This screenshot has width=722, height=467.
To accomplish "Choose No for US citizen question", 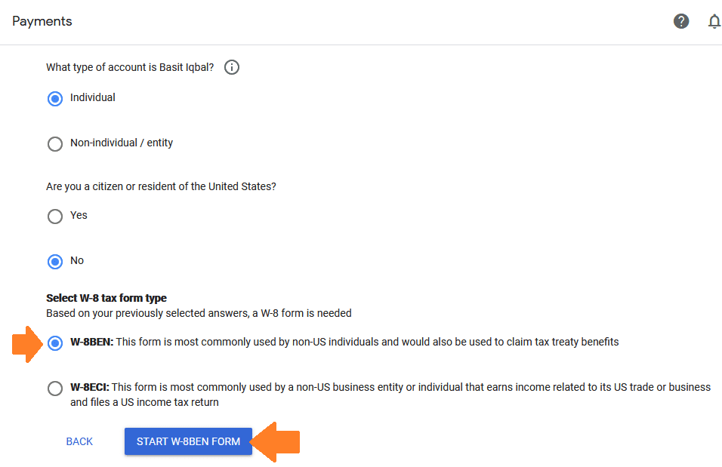I will coord(55,261).
